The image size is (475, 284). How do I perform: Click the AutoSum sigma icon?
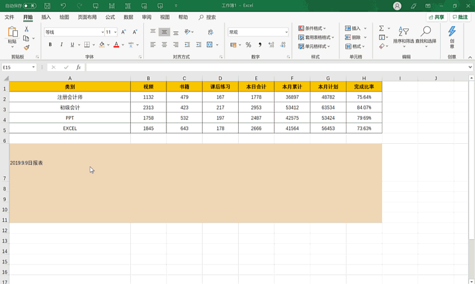(381, 28)
